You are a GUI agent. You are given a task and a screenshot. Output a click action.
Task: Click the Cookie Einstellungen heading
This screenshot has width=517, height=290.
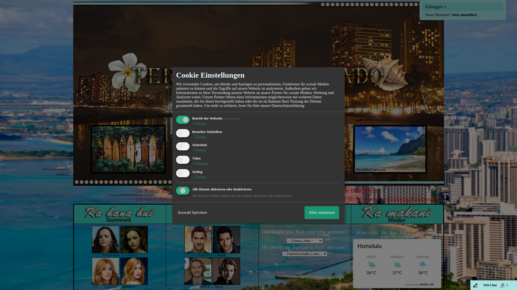[210, 75]
